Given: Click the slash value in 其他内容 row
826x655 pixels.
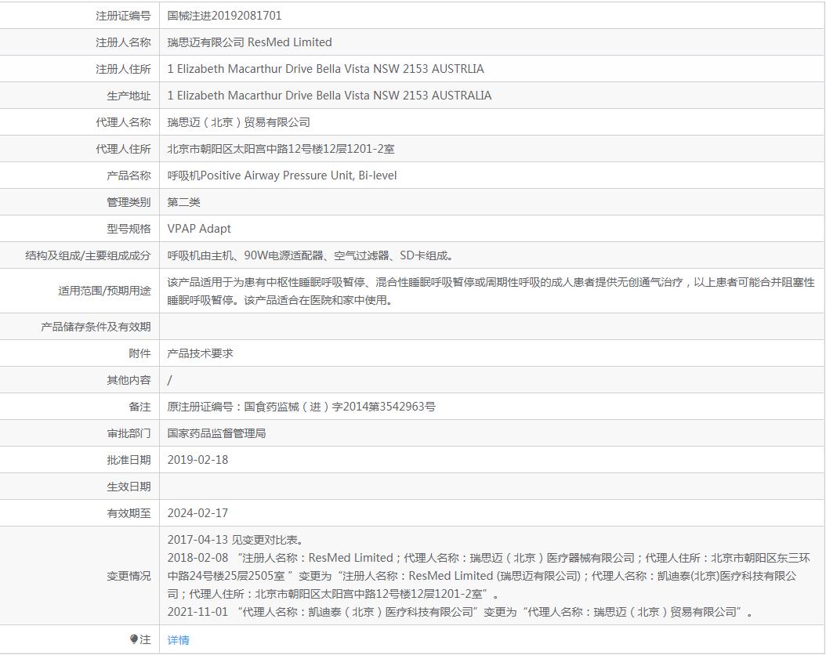Looking at the screenshot, I should click(169, 380).
